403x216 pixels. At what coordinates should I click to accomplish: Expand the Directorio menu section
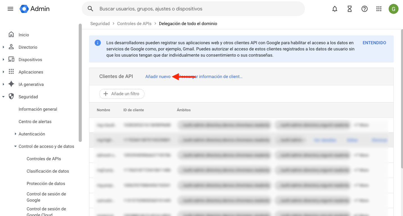click(x=3, y=47)
